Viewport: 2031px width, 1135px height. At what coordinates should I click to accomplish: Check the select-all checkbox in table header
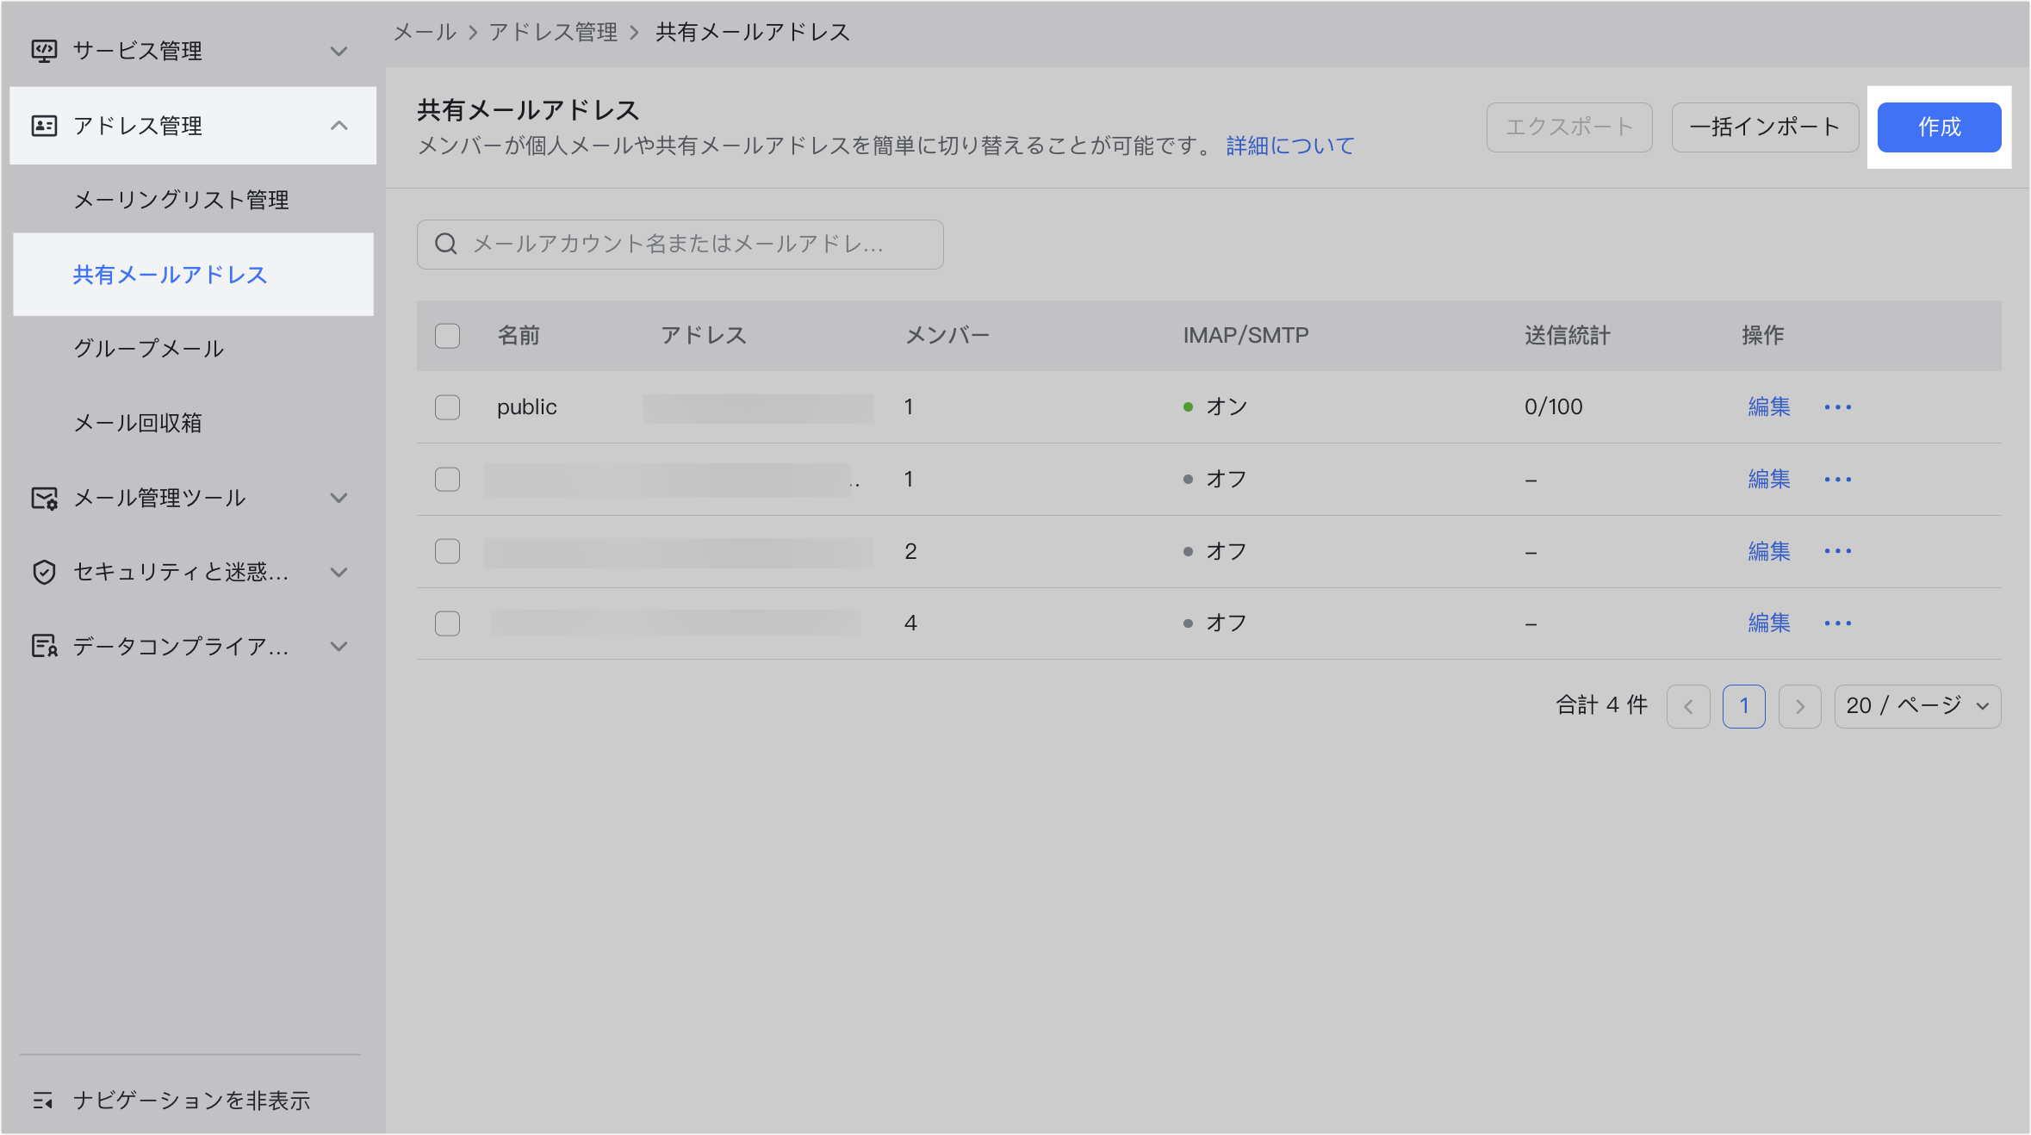[x=447, y=336]
